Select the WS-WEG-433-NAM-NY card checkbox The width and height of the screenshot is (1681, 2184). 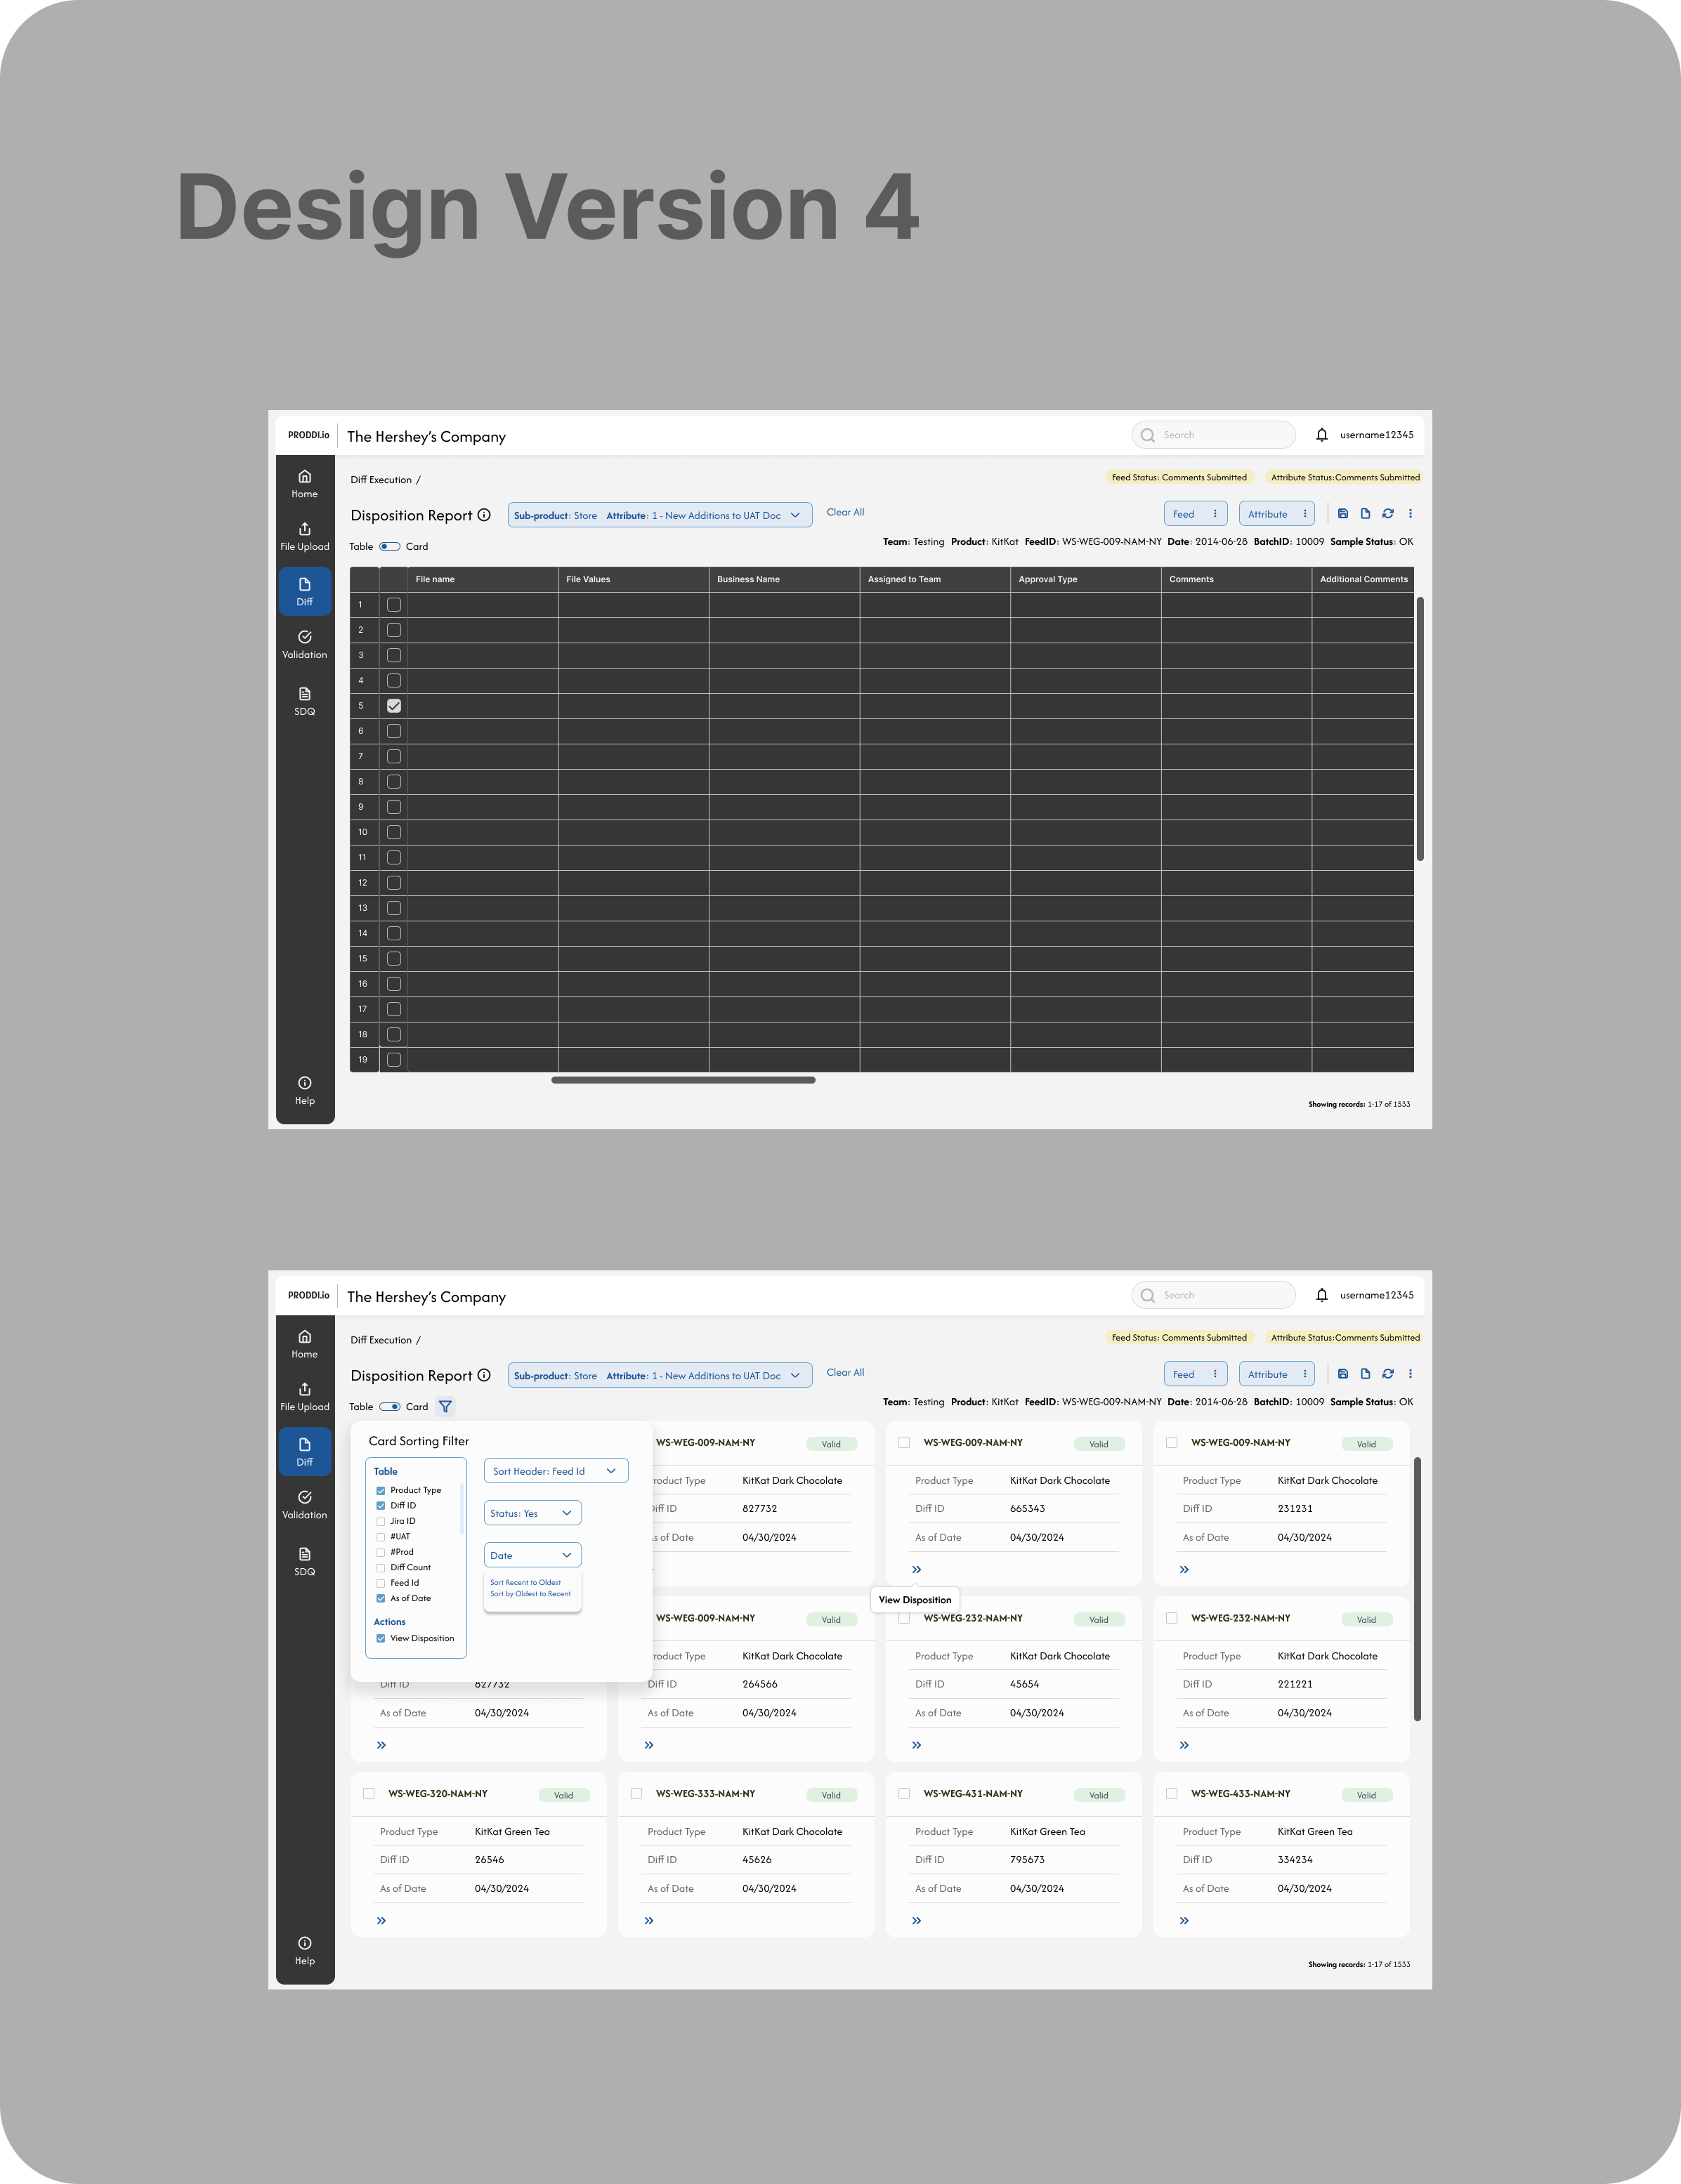click(1172, 1793)
